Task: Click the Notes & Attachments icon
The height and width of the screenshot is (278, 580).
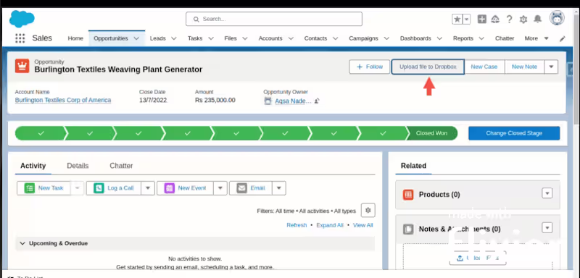Action: (x=408, y=229)
